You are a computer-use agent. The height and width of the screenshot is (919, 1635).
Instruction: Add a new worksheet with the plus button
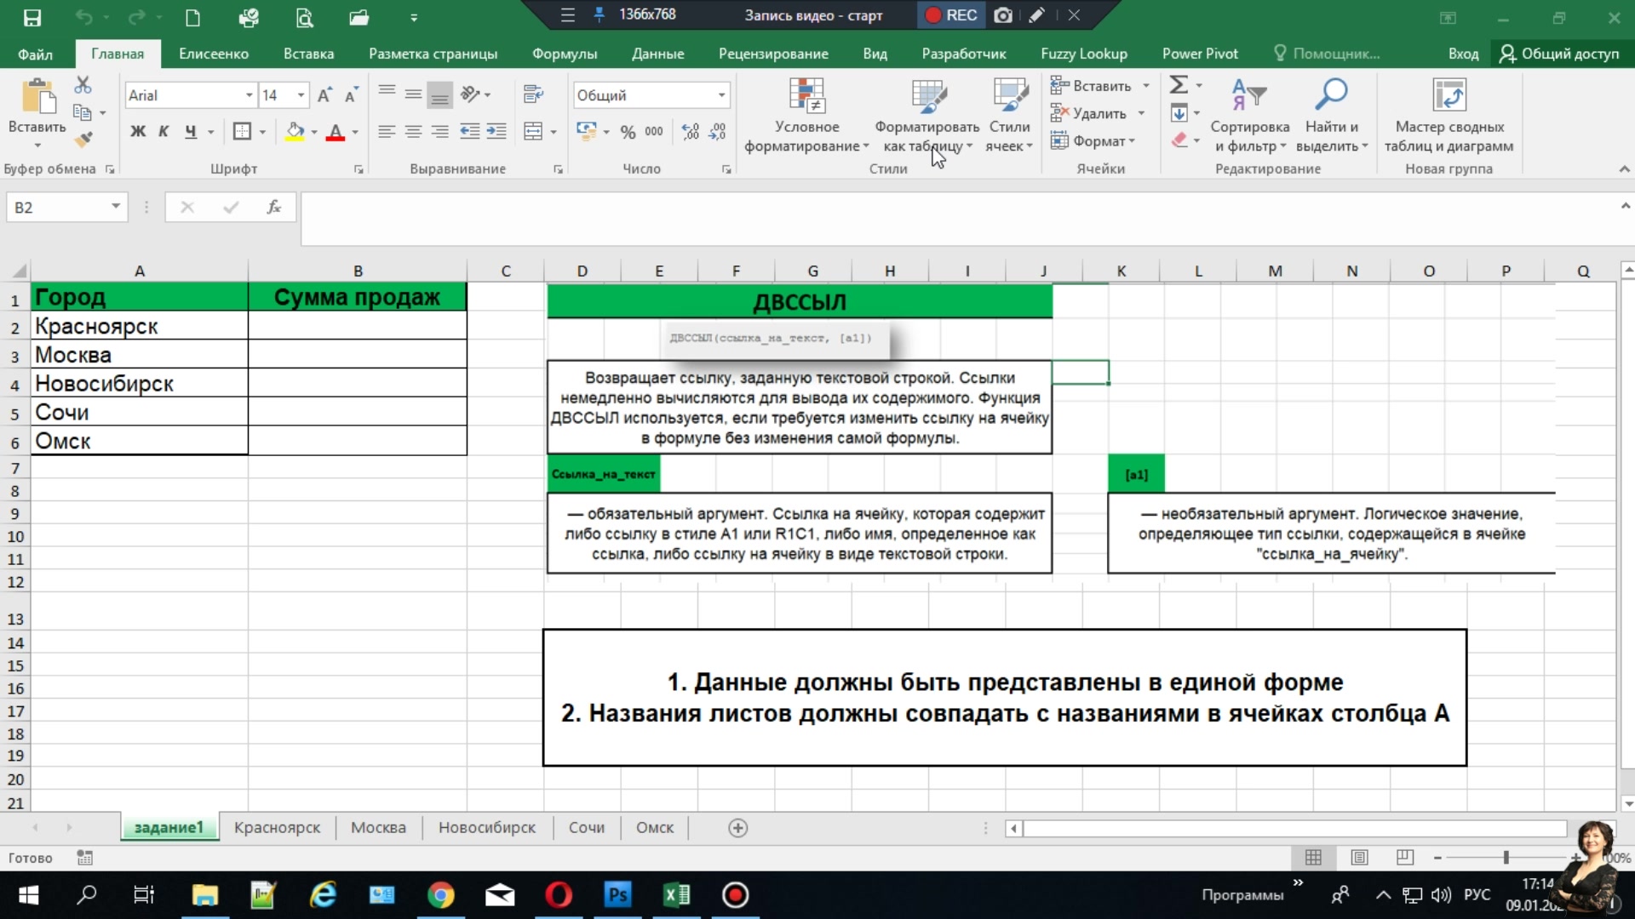coord(737,827)
